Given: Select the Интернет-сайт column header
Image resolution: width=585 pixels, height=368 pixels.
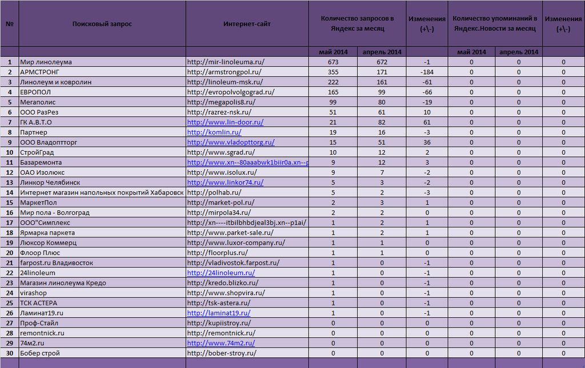Looking at the screenshot, I should pyautogui.click(x=247, y=24).
